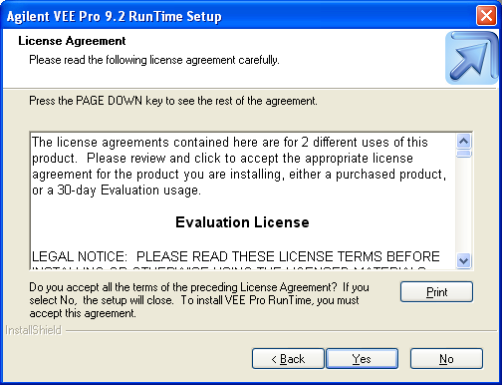Click the License Agreement header title
This screenshot has width=502, height=385.
72,41
